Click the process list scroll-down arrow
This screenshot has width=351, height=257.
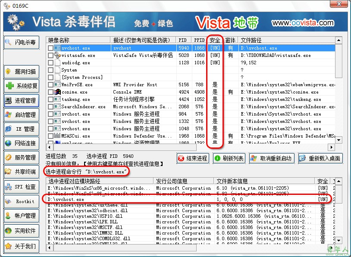pyautogui.click(x=338, y=140)
